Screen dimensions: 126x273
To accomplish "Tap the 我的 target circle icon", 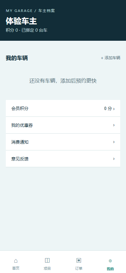I will tap(110, 261).
